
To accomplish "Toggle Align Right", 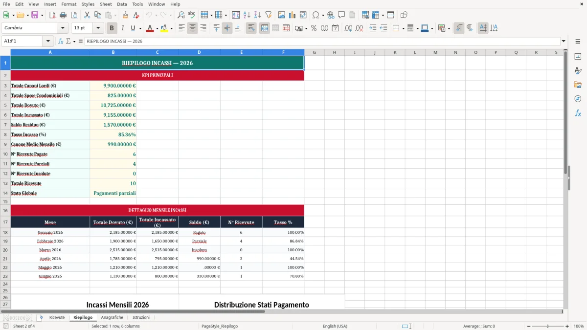I will tap(203, 28).
